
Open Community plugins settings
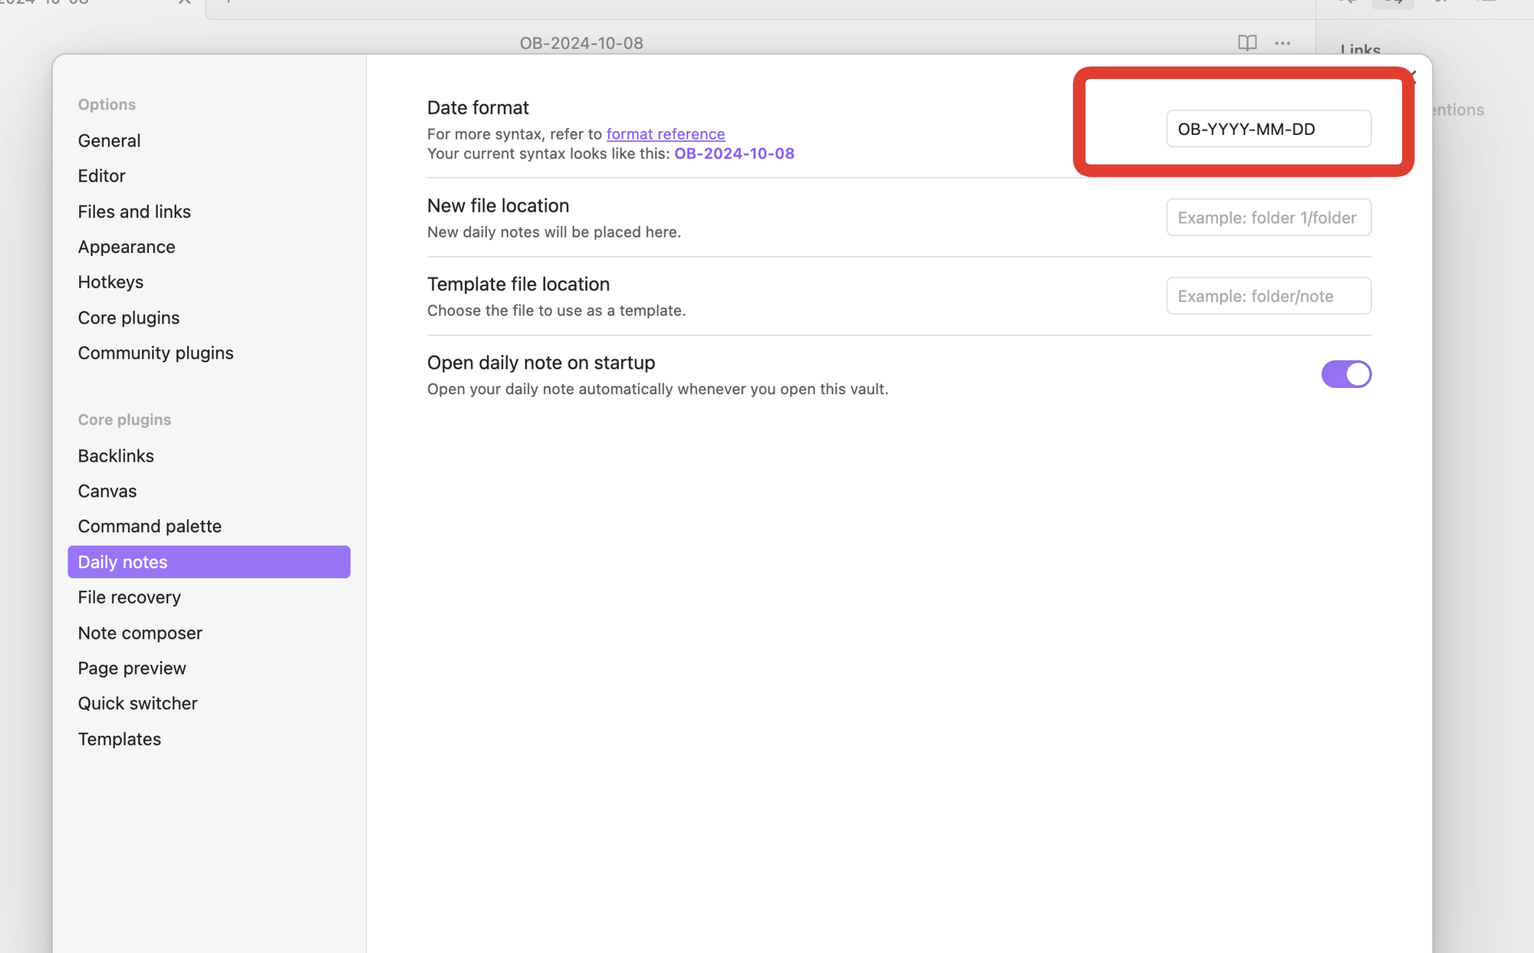coord(156,353)
